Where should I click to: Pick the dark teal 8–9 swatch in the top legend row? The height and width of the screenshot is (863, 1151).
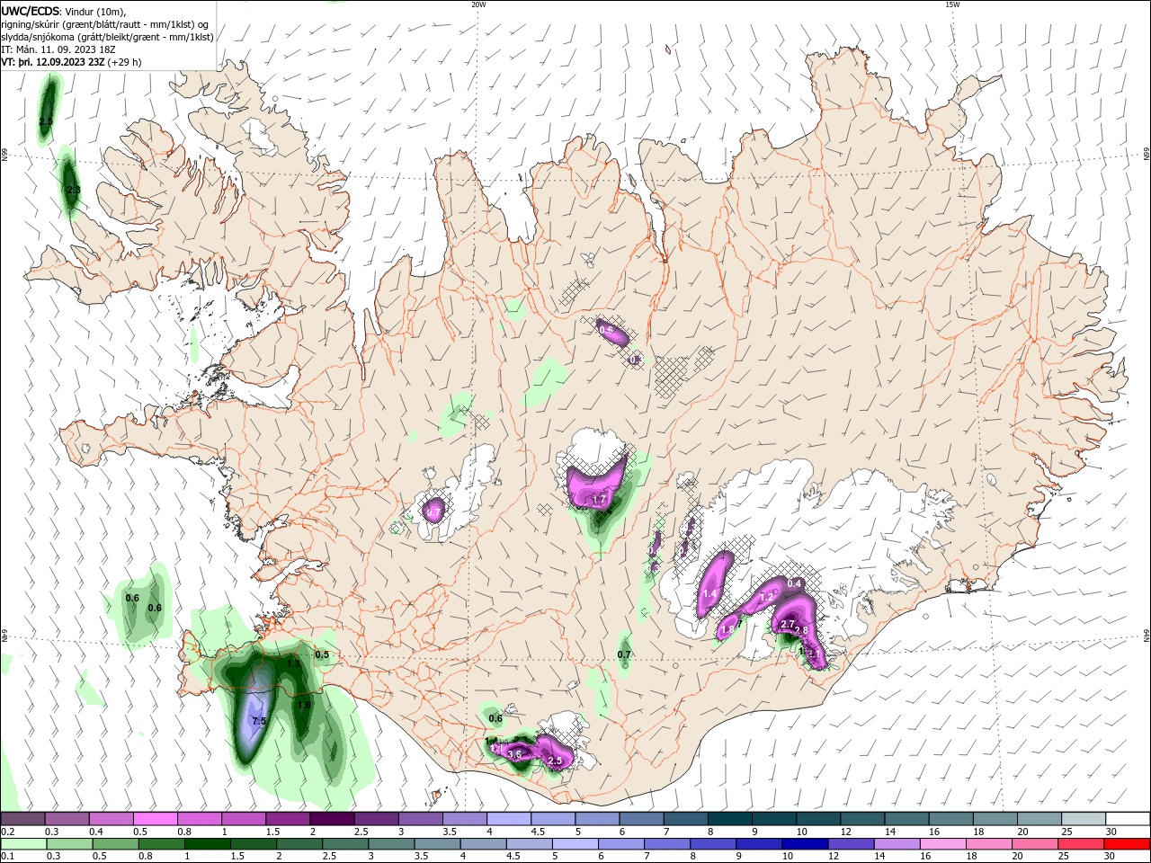point(730,819)
